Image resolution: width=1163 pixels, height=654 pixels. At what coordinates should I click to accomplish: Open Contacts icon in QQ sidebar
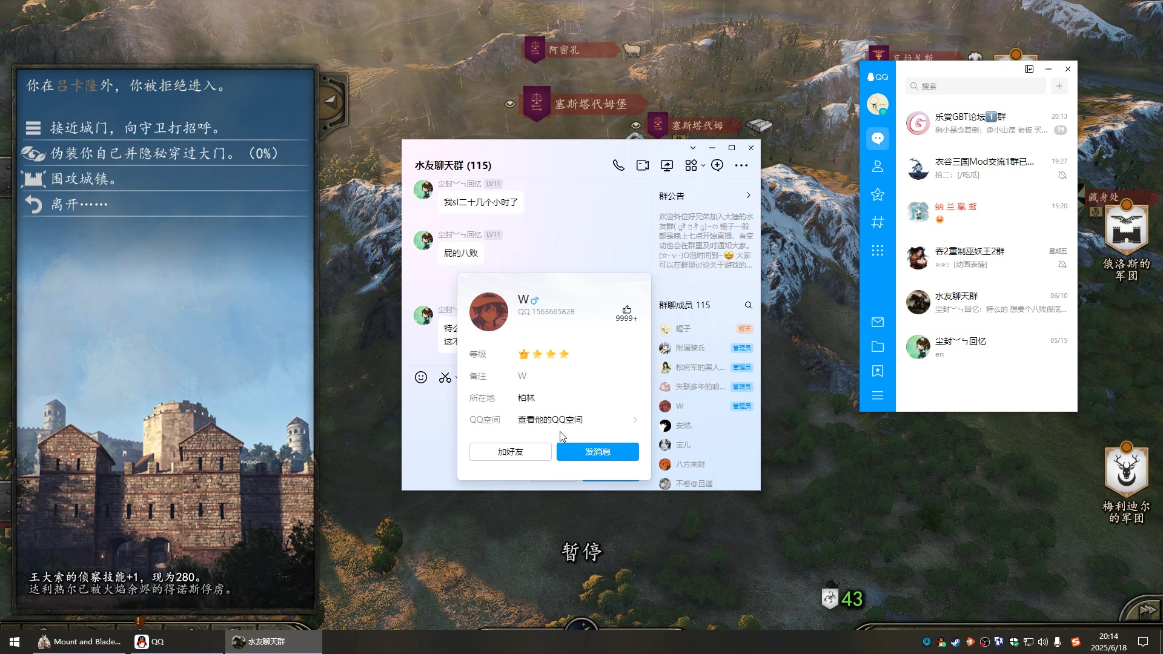click(878, 167)
